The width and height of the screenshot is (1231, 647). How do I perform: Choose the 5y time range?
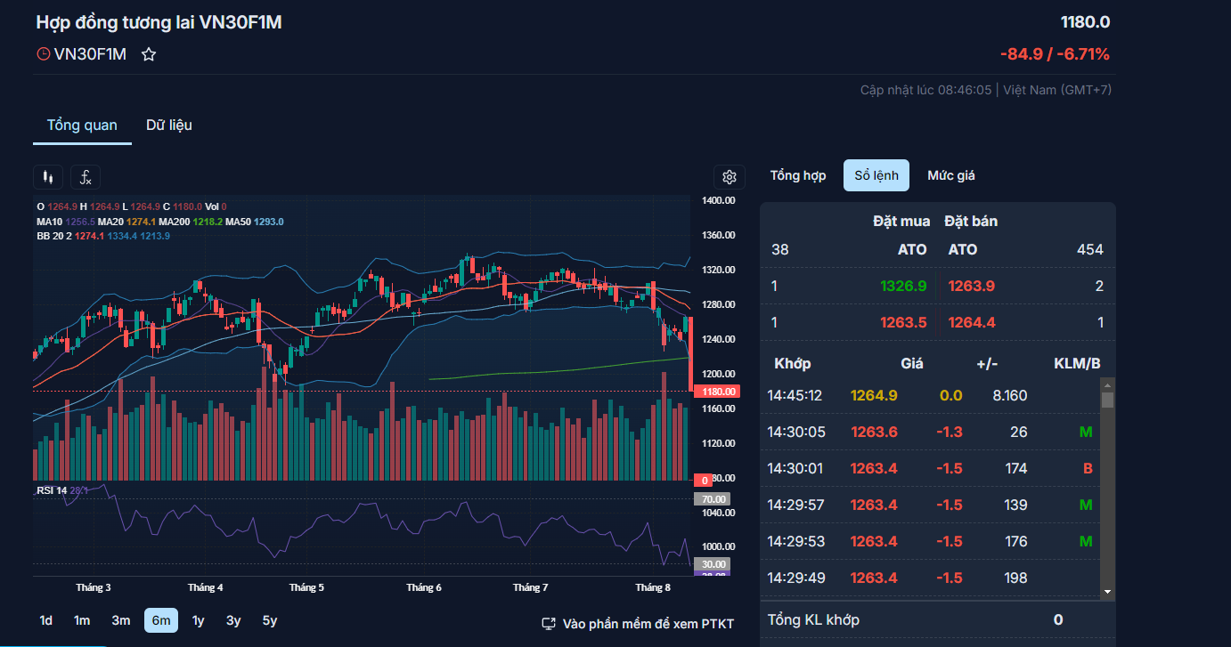click(x=269, y=620)
